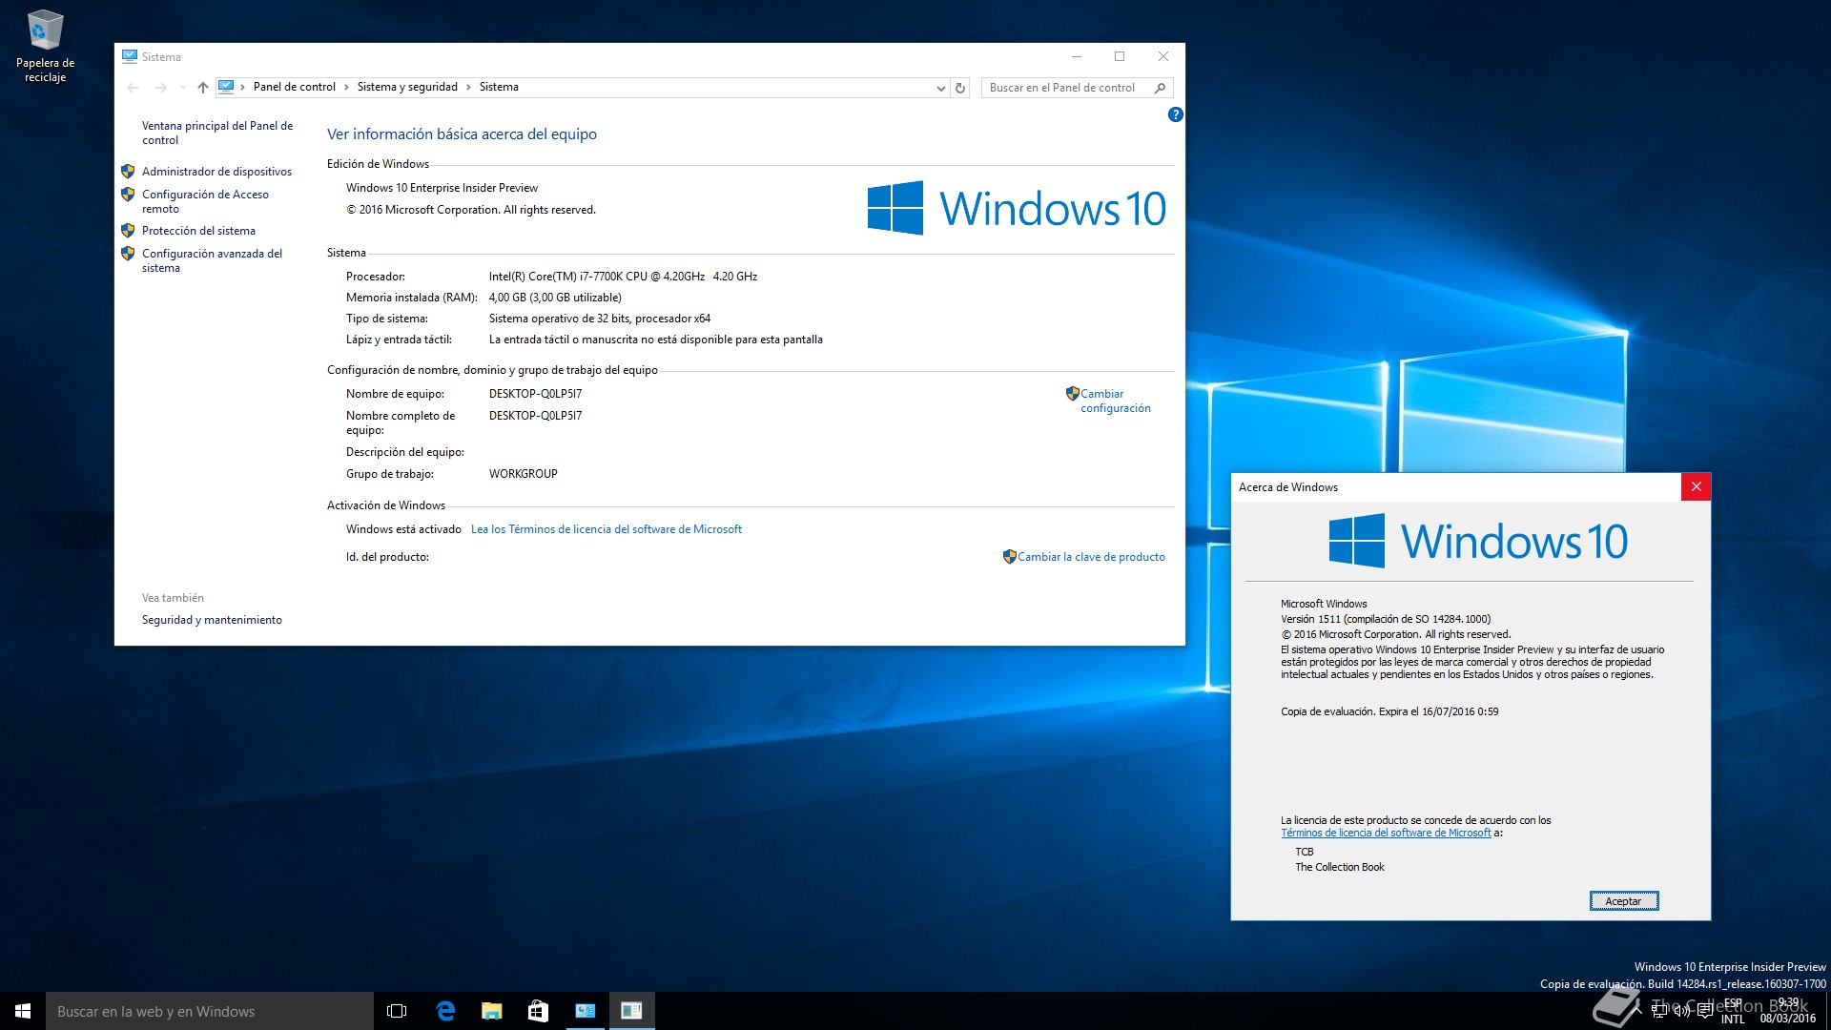
Task: Open help with the blue question mark
Action: click(x=1175, y=114)
